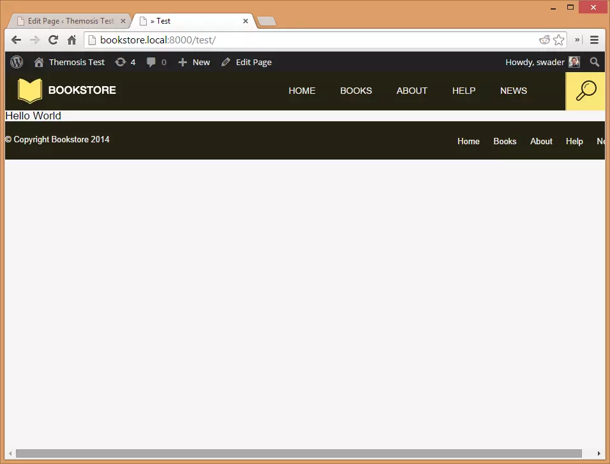The width and height of the screenshot is (610, 464).
Task: Go to HOME in main navigation
Action: tap(302, 91)
